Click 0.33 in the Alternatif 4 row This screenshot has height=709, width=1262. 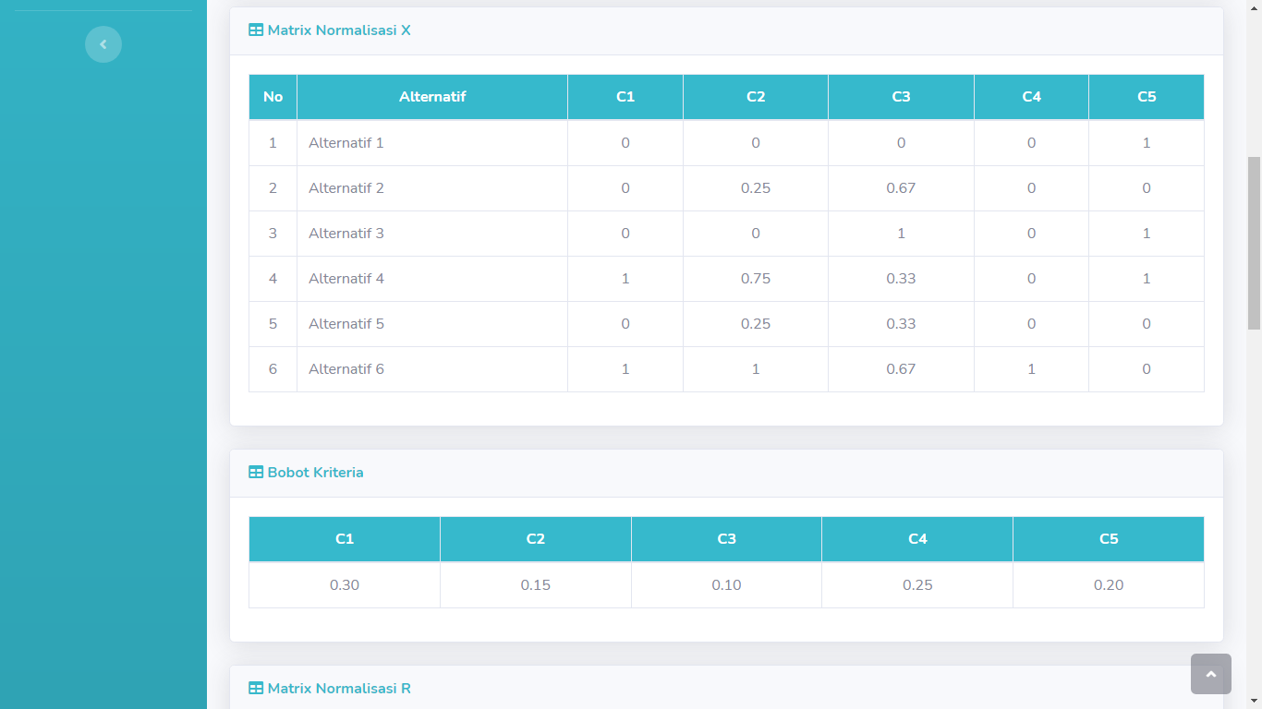tap(901, 279)
